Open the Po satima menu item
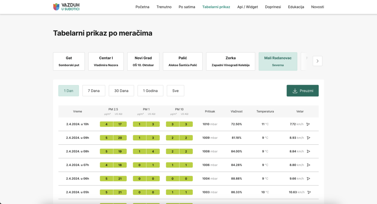This screenshot has height=204, width=377. coord(187,7)
